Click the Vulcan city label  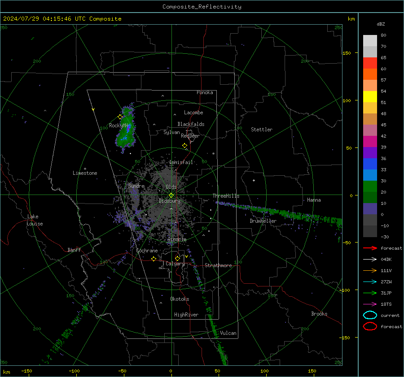coord(228,333)
